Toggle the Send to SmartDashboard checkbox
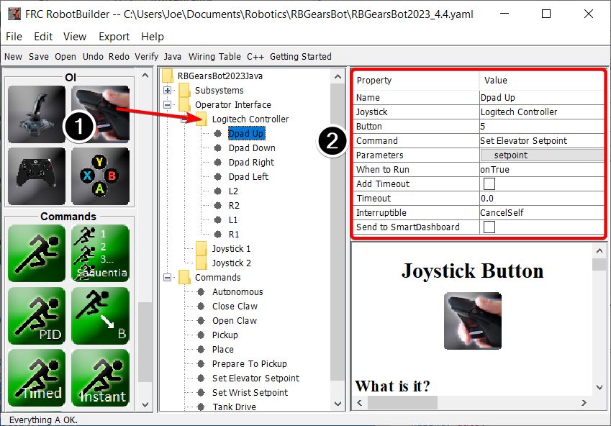The height and width of the screenshot is (426, 611). (489, 227)
